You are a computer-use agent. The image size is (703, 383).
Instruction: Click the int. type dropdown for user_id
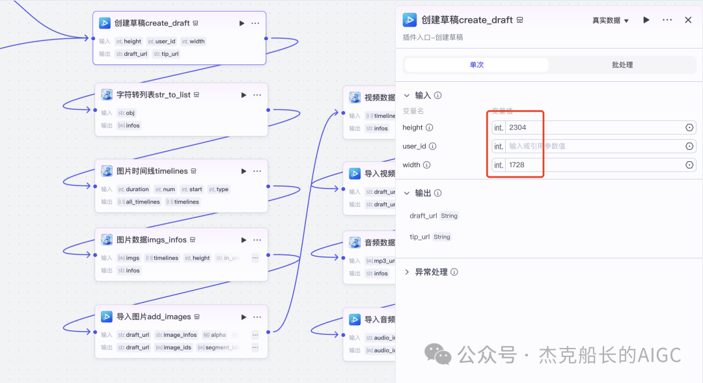[499, 146]
